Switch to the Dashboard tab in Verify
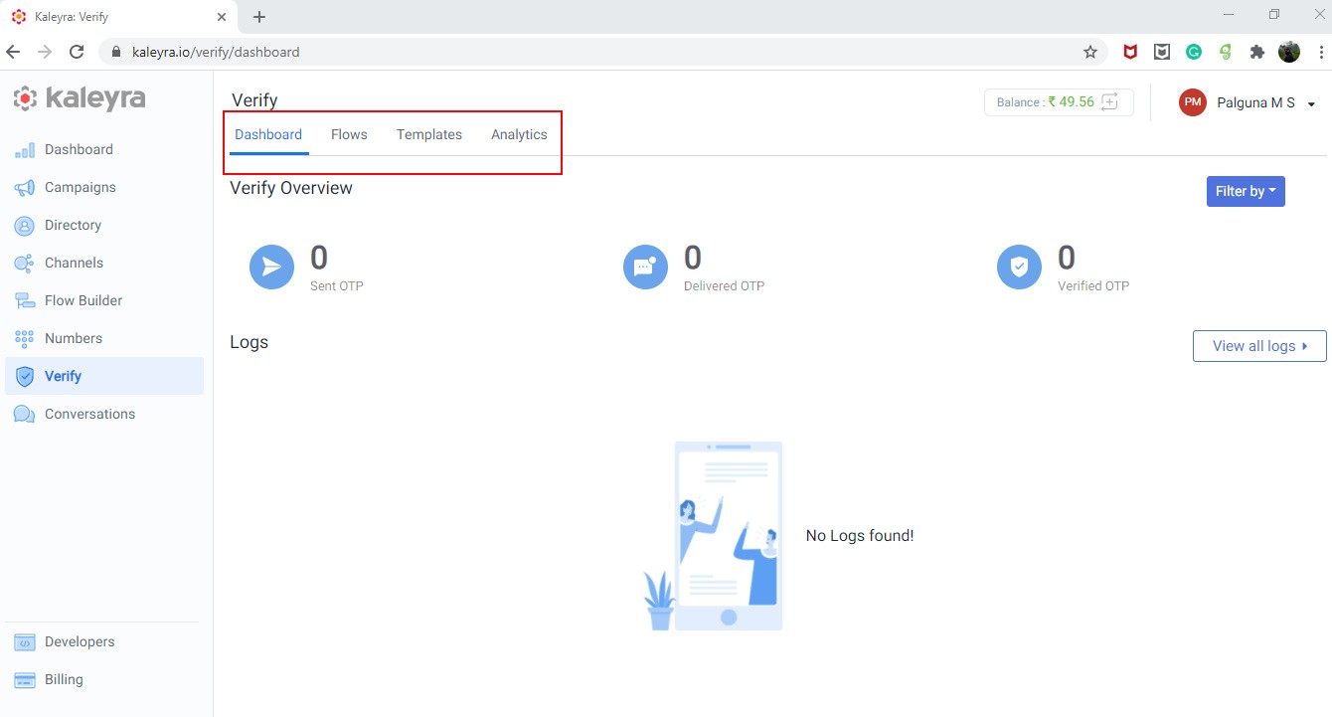Viewport: 1332px width, 717px height. [268, 134]
